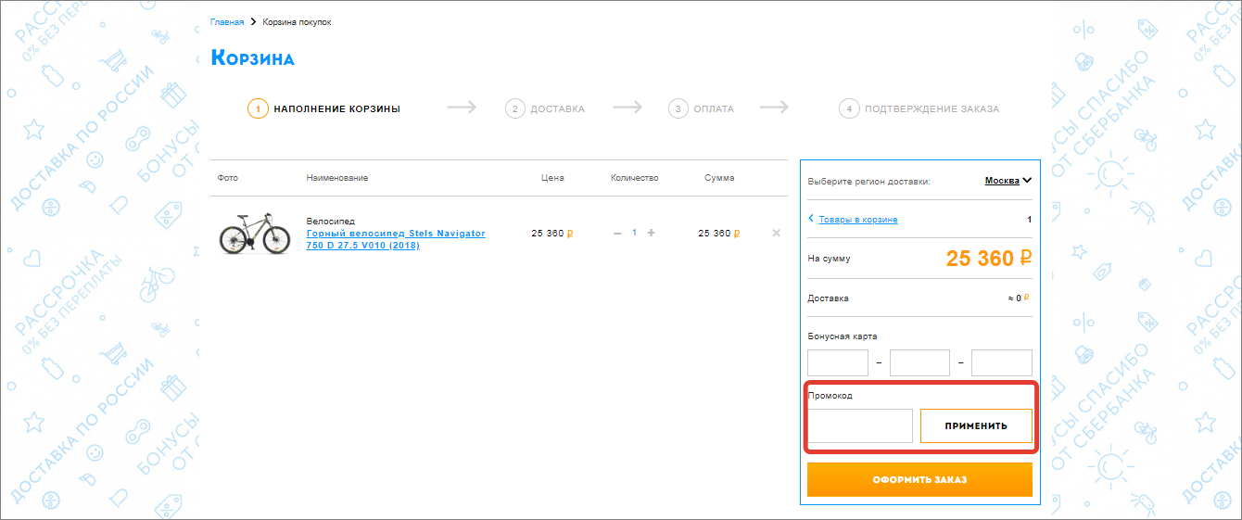Viewport: 1242px width, 520px height.
Task: Open the Москва delivery region dropdown
Action: point(1008,181)
